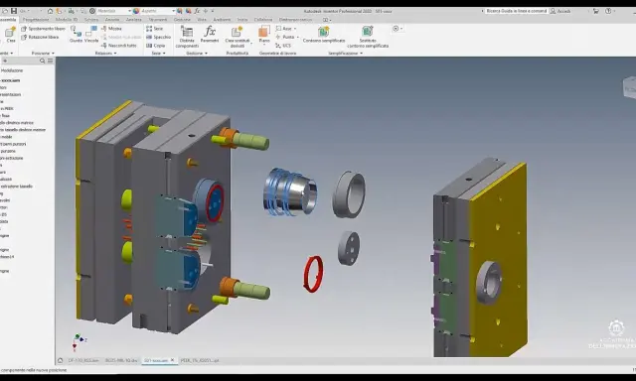Click the fx icon in quick access toolbar
This screenshot has width=636, height=381.
[197, 11]
